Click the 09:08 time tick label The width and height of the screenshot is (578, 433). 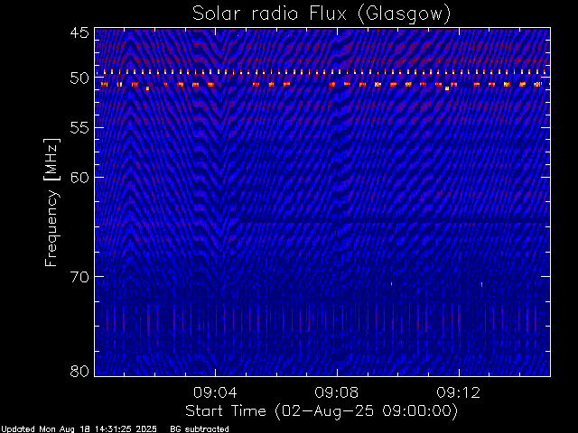tap(337, 392)
